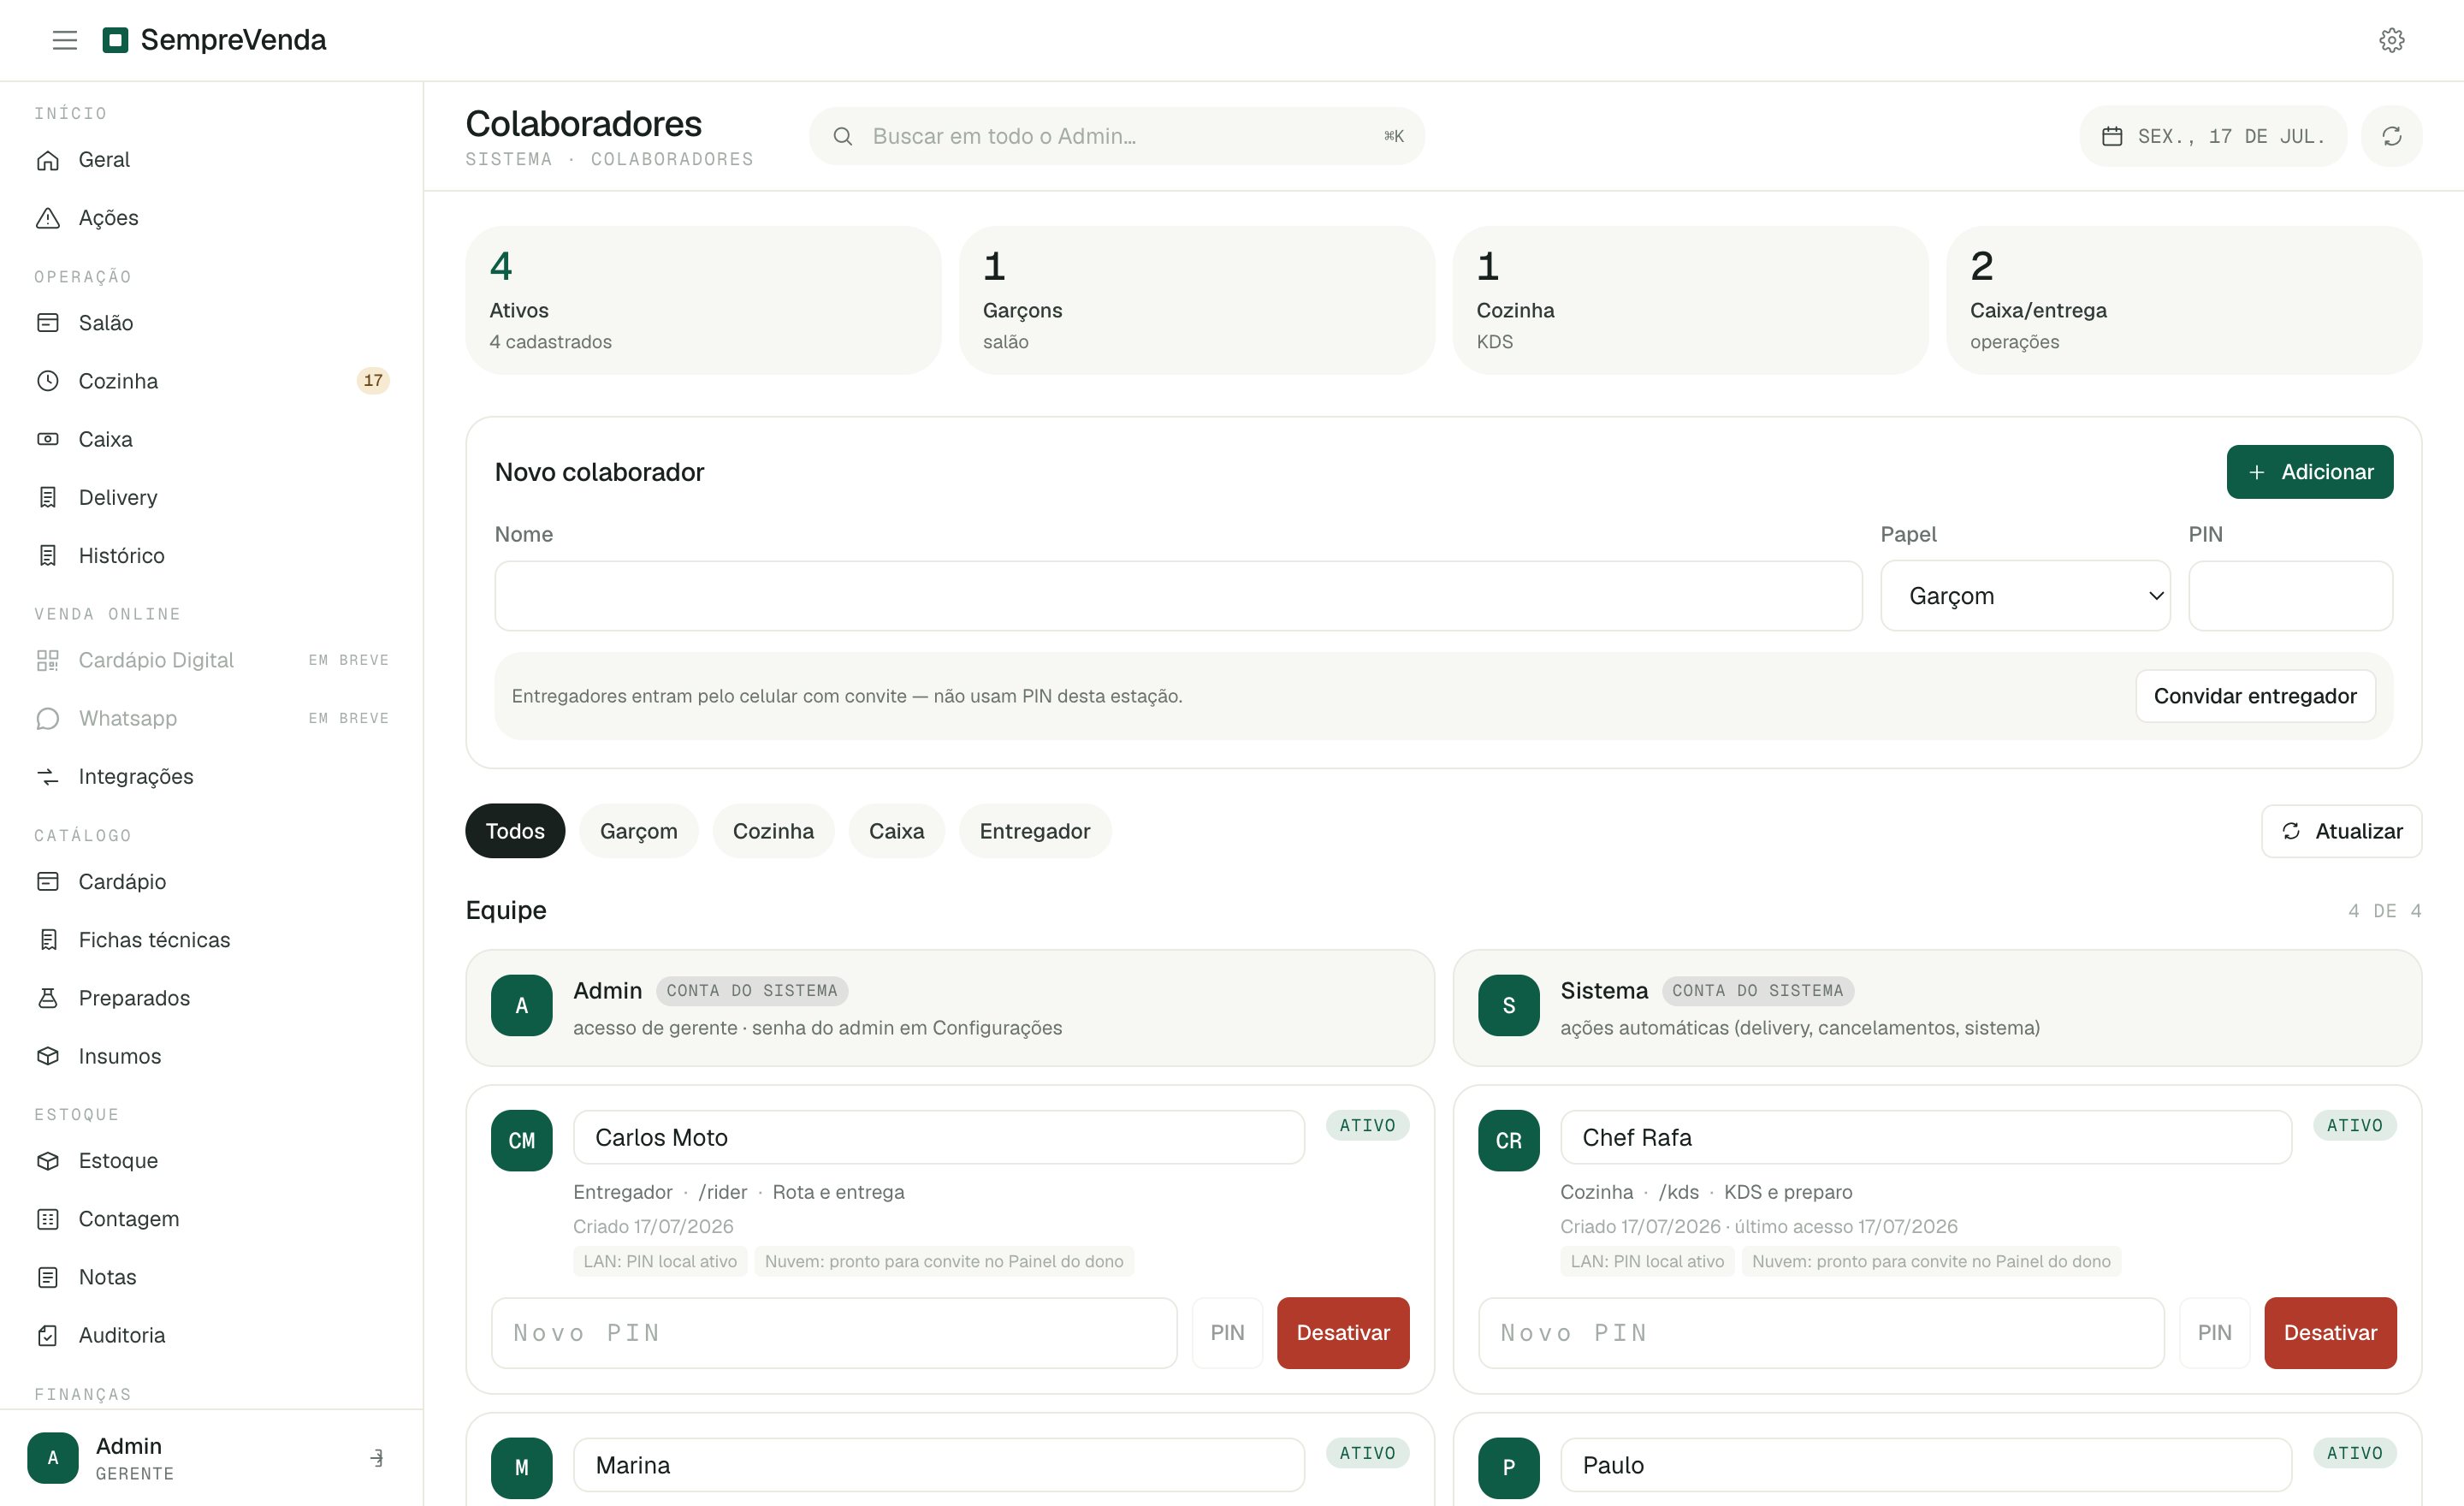Click Whatsapp em breve item
The image size is (2464, 1506).
click(x=211, y=718)
